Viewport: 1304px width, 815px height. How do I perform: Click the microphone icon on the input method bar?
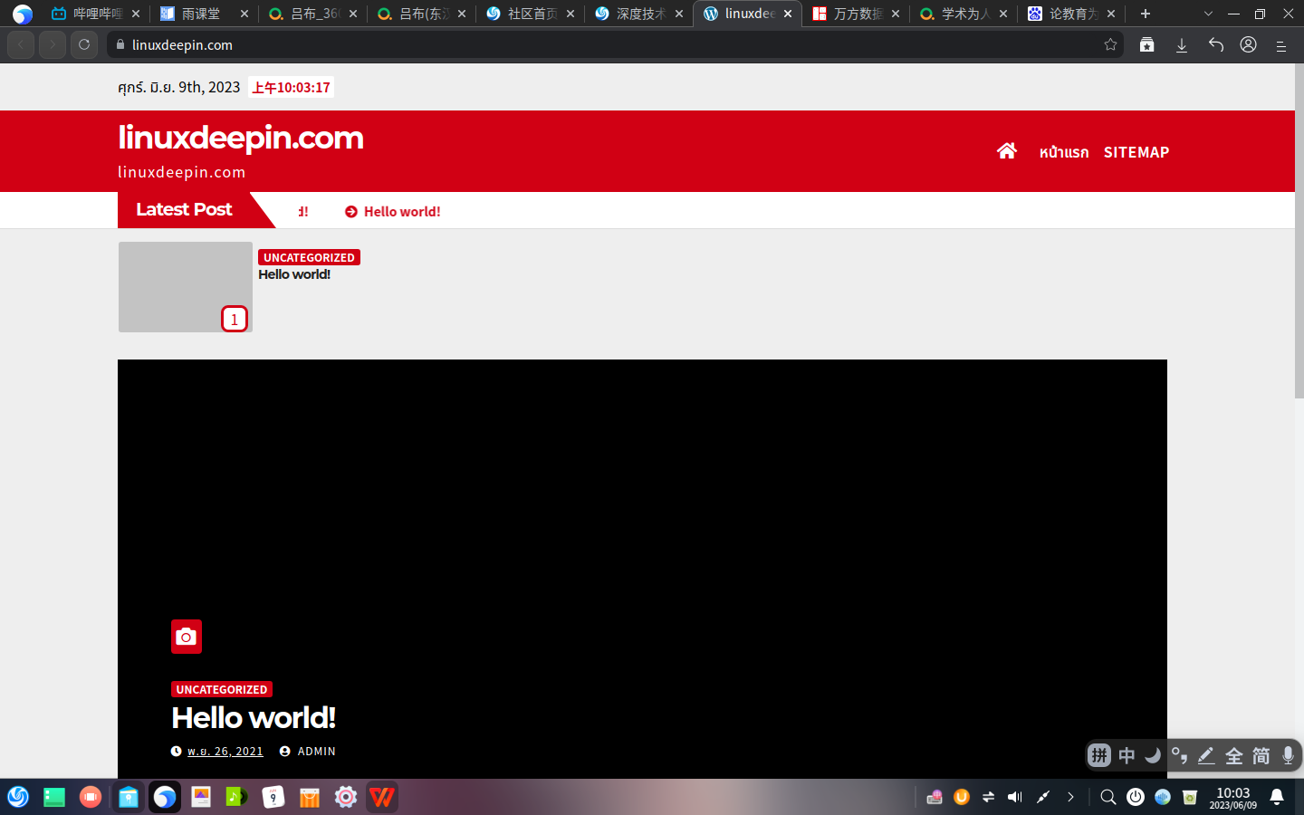(x=1288, y=755)
